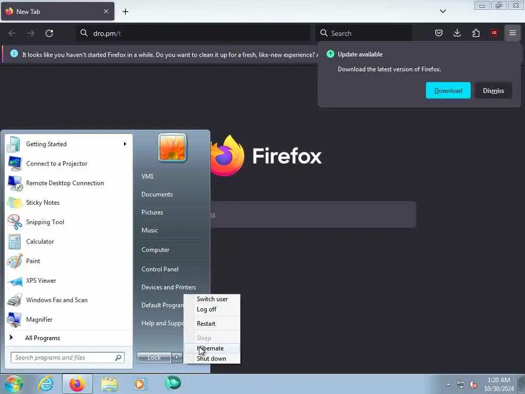Open Sticky Notes
This screenshot has height=394, width=525.
69,202
